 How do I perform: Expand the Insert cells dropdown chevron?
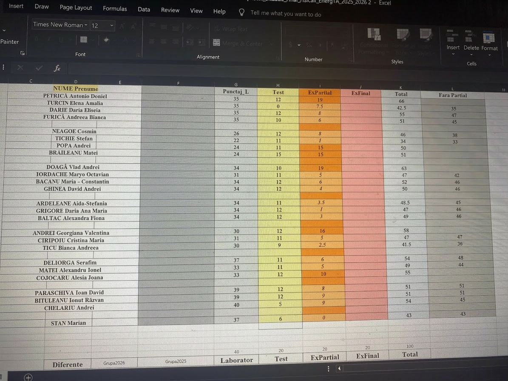pyautogui.click(x=453, y=54)
